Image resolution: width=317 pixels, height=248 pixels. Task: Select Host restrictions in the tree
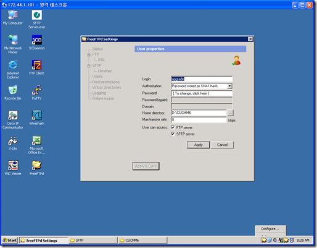click(x=106, y=82)
